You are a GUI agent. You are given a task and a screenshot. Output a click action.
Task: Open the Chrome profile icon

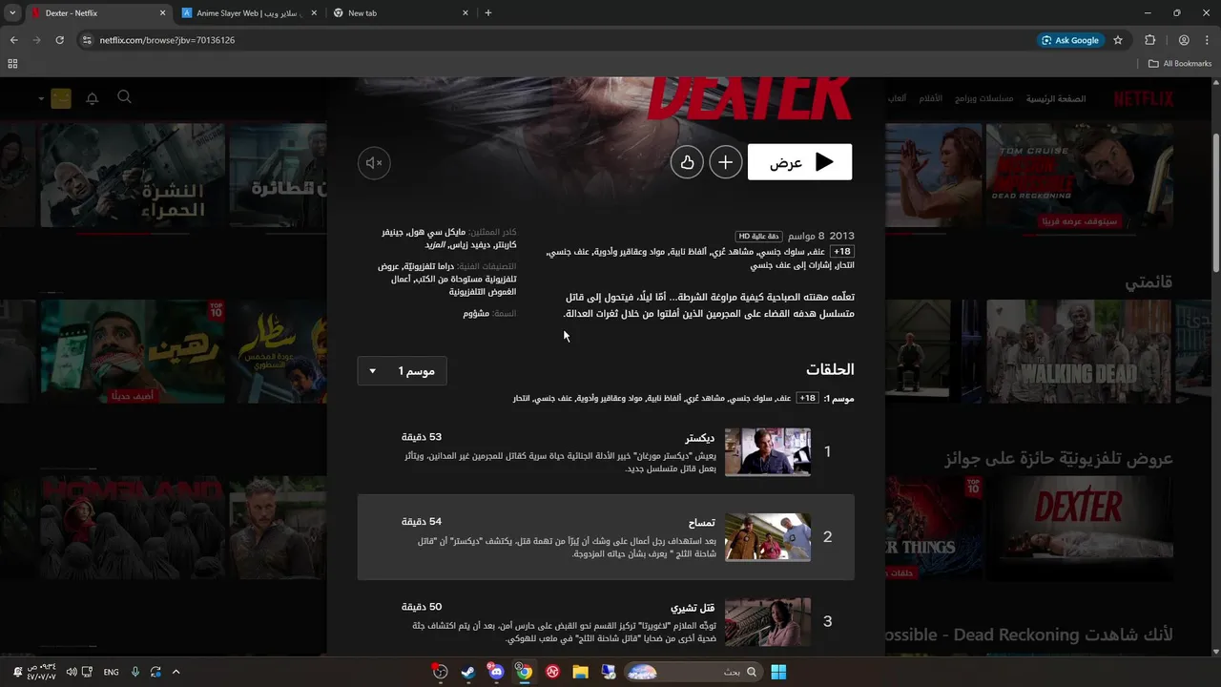(1184, 40)
